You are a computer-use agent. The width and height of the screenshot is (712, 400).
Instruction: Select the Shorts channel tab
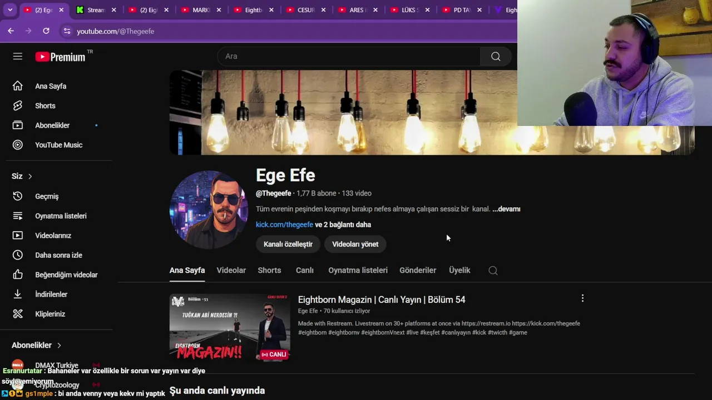point(269,271)
